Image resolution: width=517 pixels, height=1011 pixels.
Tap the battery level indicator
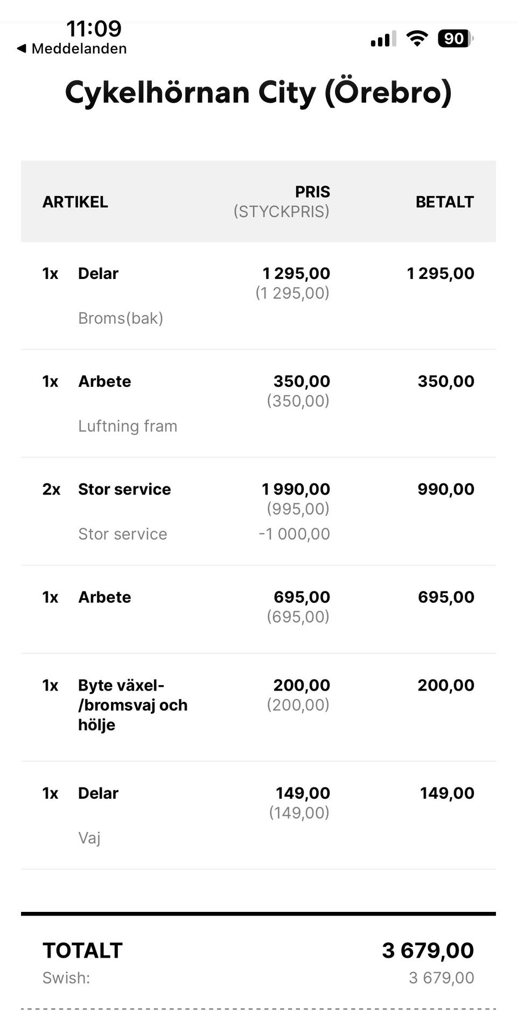[x=455, y=39]
